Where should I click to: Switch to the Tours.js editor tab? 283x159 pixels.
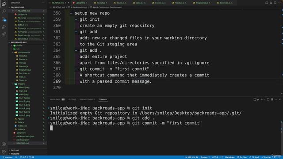tap(120, 3)
